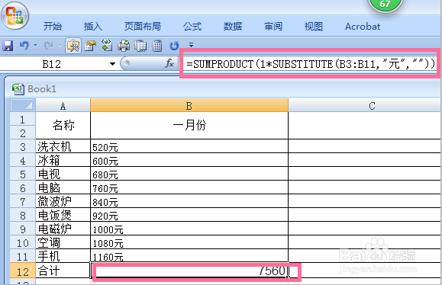Click cell containing 电磁炉
This screenshot has width=442, height=285.
[x=63, y=229]
